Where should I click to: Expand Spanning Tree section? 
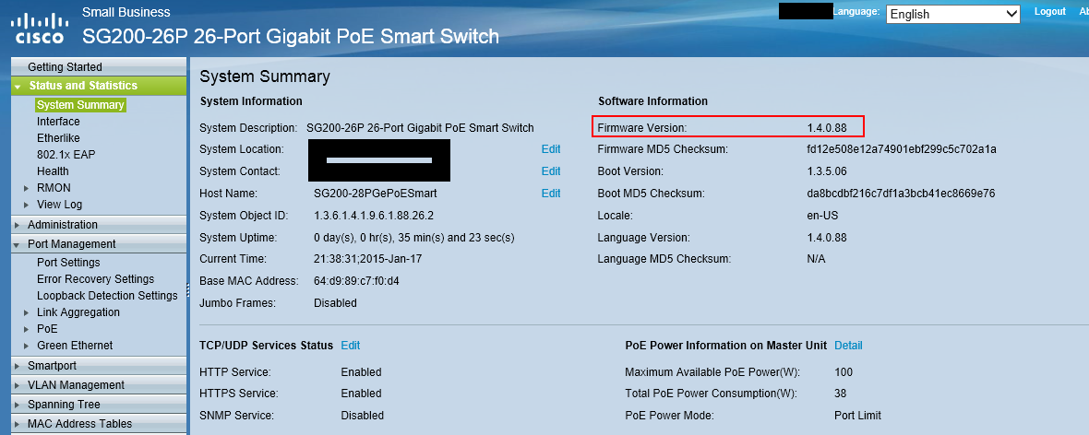[x=99, y=405]
